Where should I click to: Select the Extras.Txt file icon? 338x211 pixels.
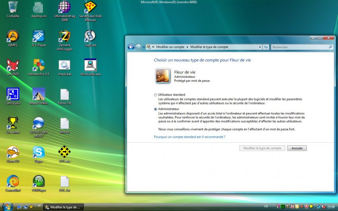64,94
